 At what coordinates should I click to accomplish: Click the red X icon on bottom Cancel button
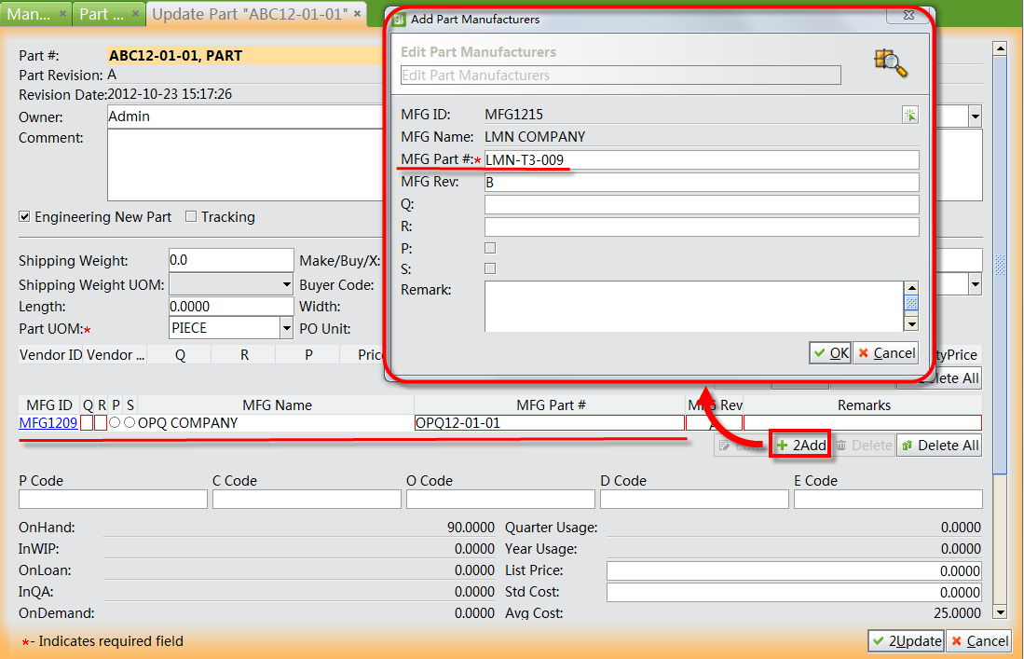click(958, 641)
